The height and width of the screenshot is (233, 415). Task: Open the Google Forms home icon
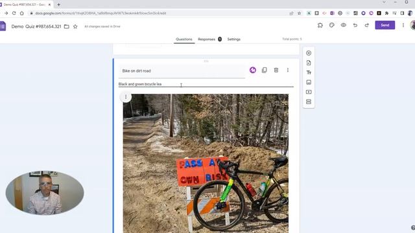[3, 27]
